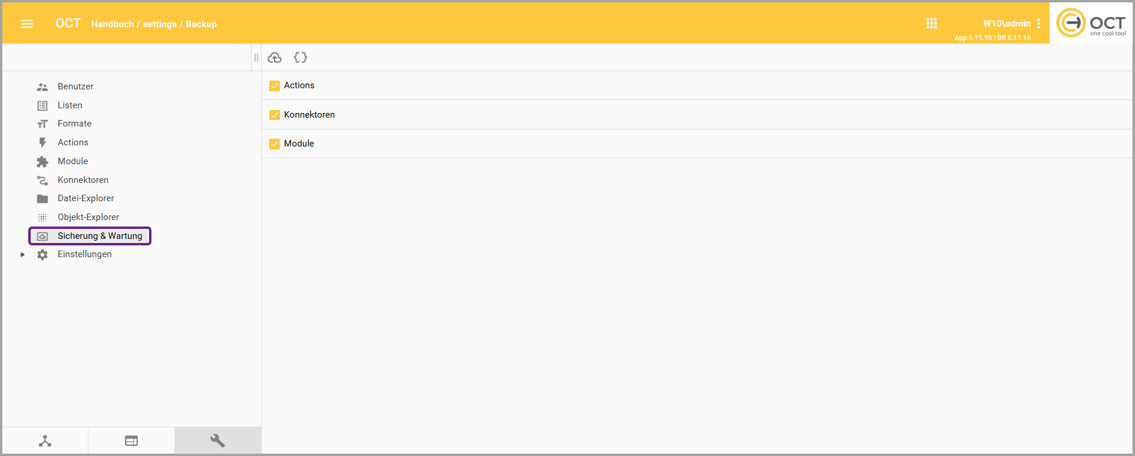The width and height of the screenshot is (1135, 456).
Task: Select Sicherung & Wartung entry
Action: (100, 236)
